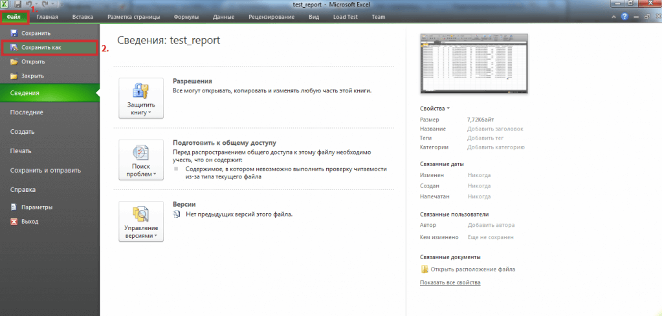Click the document icon beside 'Нет предыдущих версий'
662x316 pixels.
pos(177,214)
